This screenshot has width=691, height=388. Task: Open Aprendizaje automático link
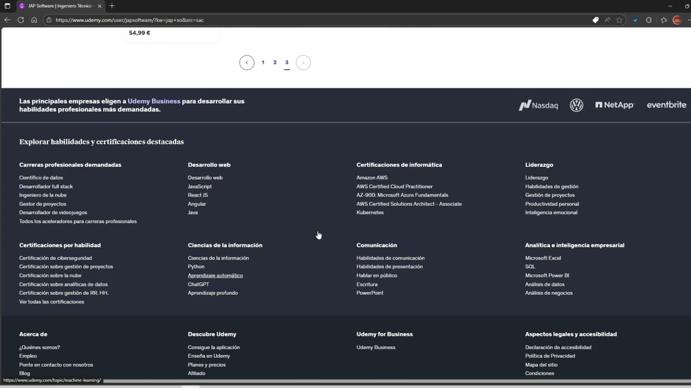[x=215, y=275]
